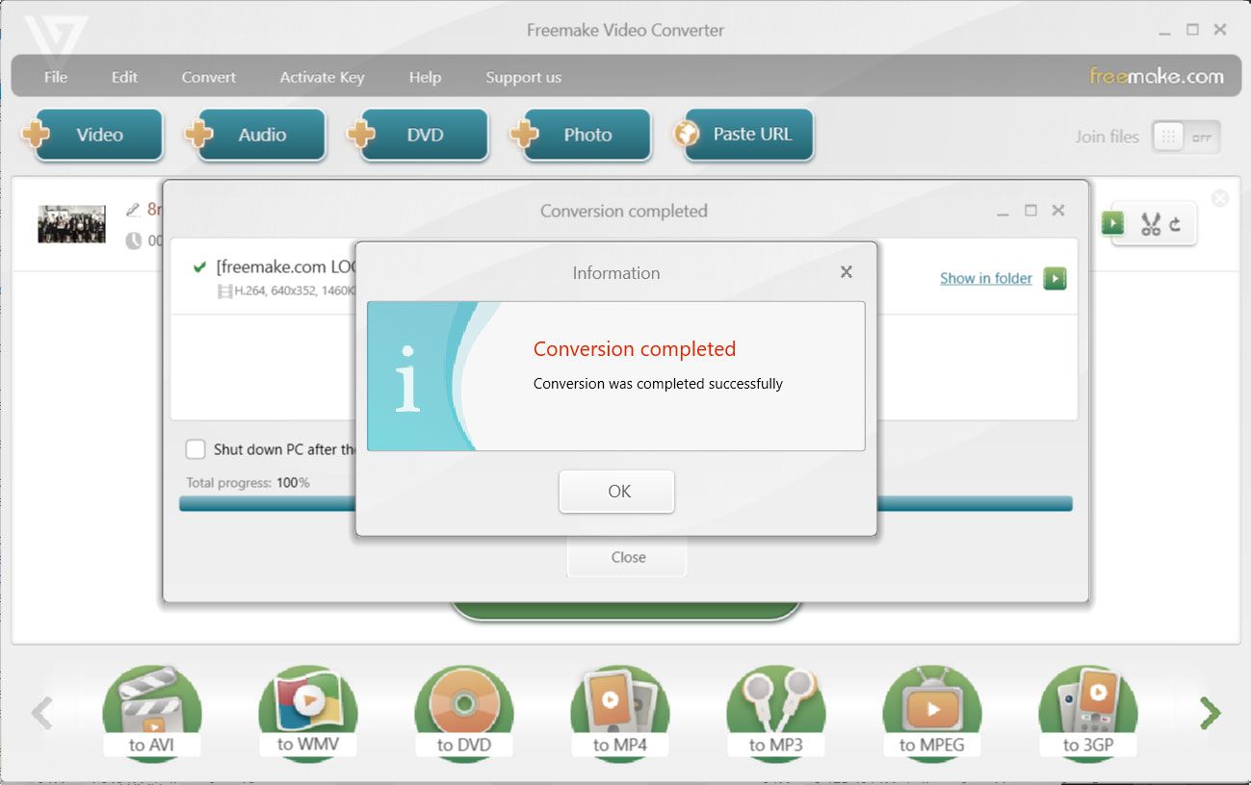Select the to 3GP format icon

1088,712
